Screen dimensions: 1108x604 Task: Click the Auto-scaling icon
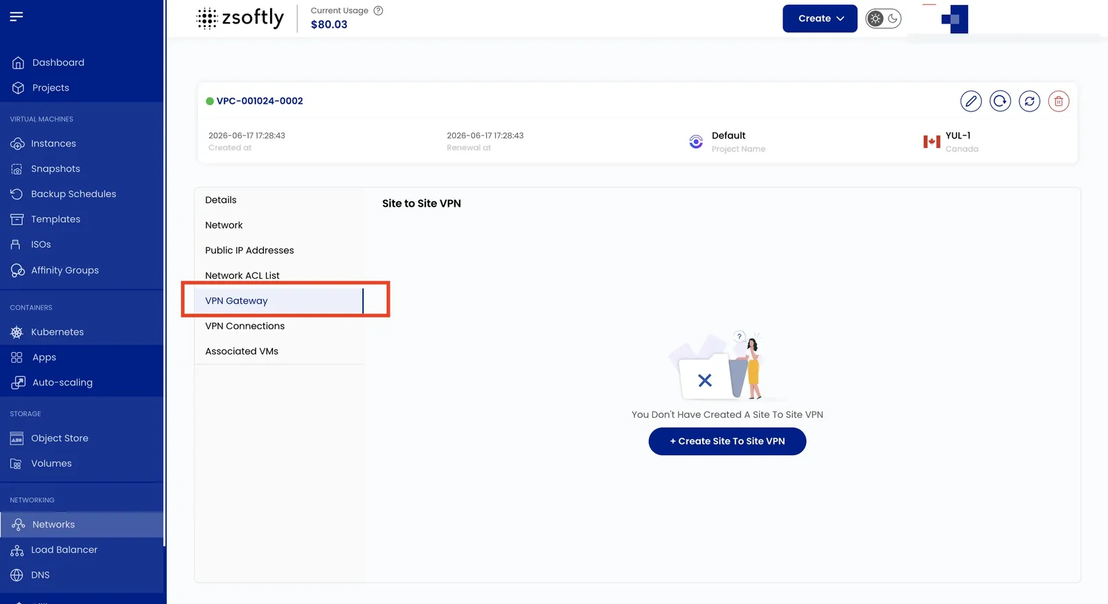pyautogui.click(x=18, y=383)
